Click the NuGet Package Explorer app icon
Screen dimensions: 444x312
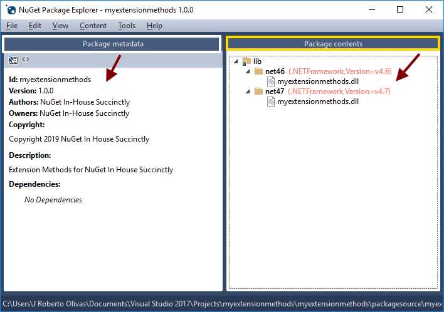click(x=11, y=9)
